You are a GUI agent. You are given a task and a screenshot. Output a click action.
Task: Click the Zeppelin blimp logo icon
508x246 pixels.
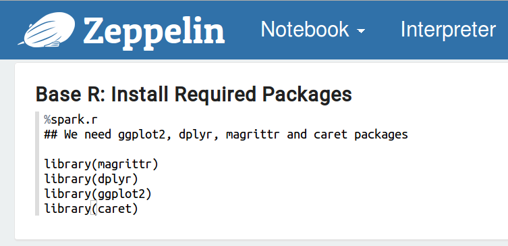46,30
